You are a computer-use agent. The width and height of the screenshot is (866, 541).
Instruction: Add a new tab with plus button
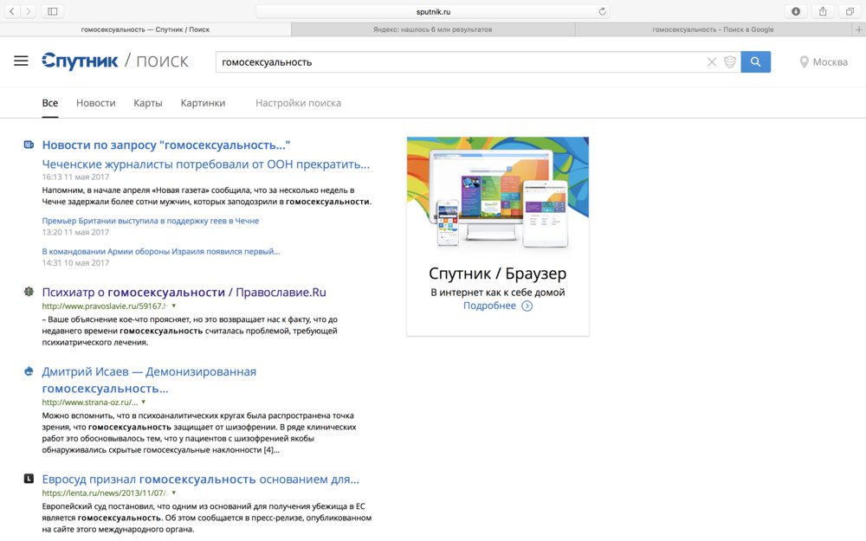859,29
